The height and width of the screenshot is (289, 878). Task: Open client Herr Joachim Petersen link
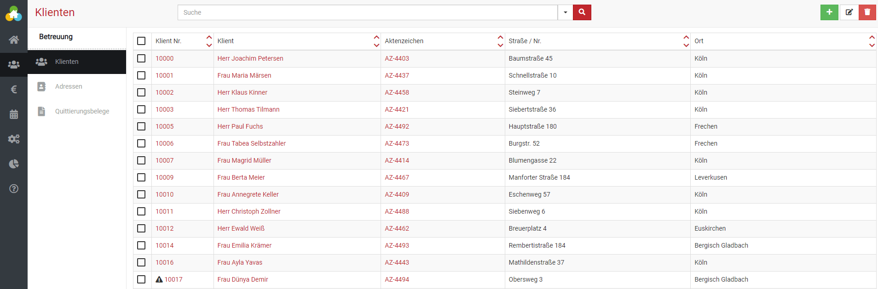point(250,58)
